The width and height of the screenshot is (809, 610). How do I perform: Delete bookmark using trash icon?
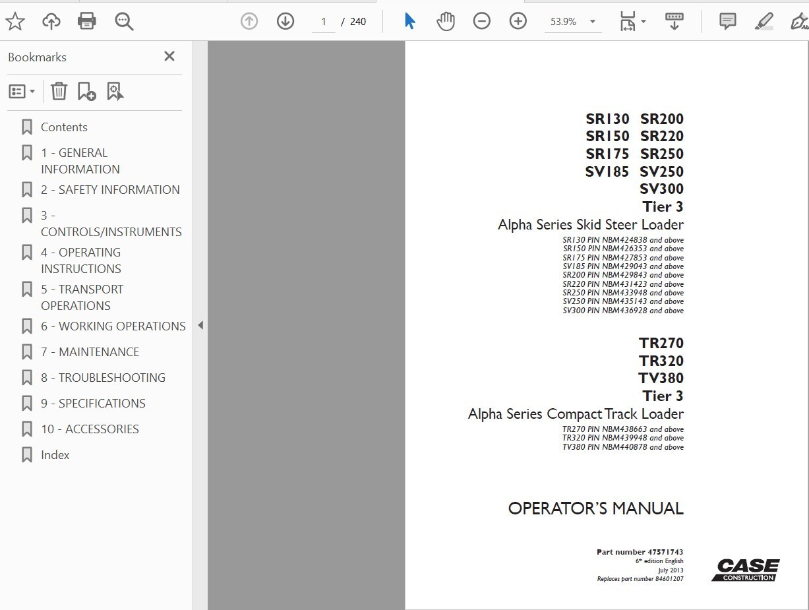(59, 91)
